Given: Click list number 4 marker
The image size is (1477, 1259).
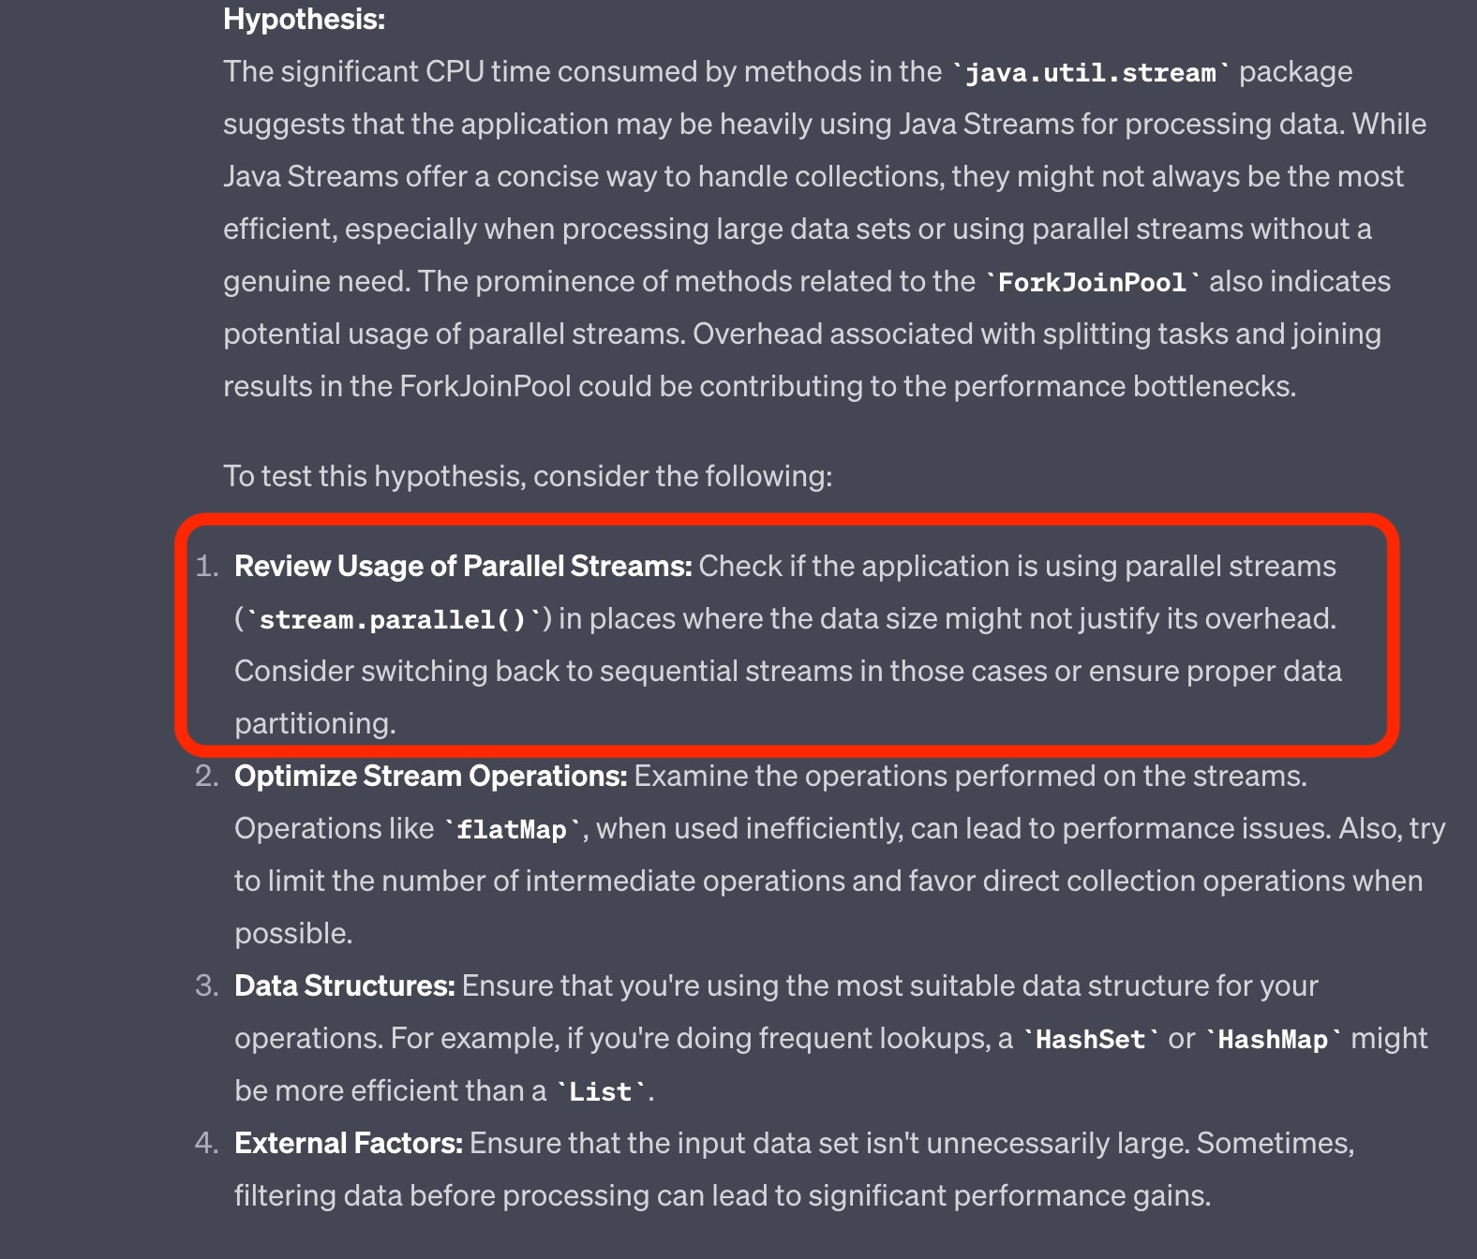Looking at the screenshot, I should tap(207, 1144).
